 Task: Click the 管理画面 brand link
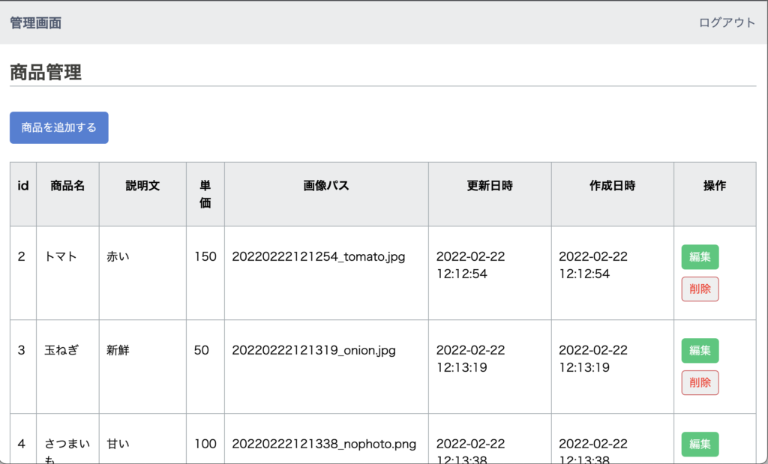[x=36, y=22]
